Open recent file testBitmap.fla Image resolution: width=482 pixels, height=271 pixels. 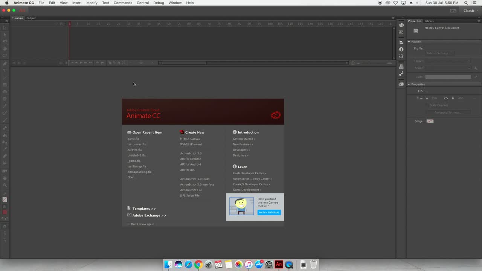pos(137,166)
